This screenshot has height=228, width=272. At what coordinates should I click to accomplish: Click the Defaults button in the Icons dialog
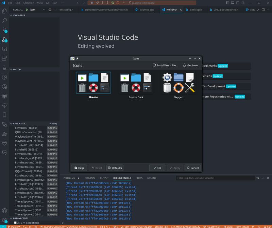pyautogui.click(x=115, y=168)
